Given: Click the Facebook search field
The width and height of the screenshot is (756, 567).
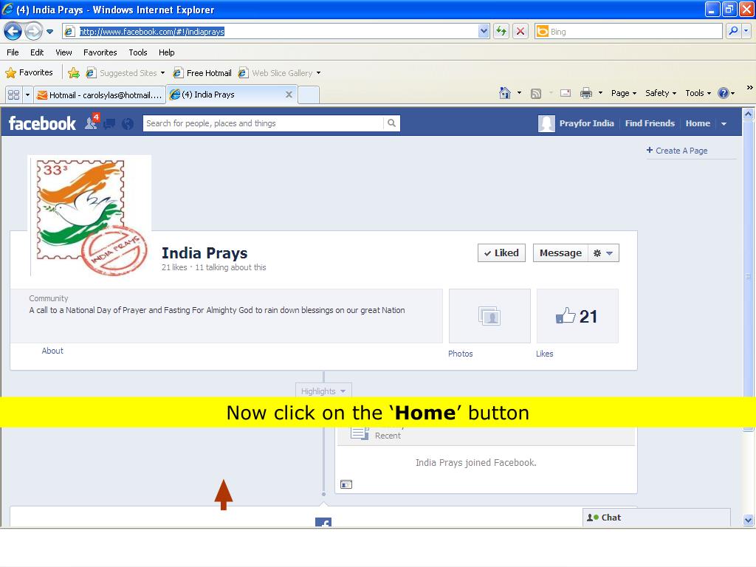Looking at the screenshot, I should [x=264, y=123].
